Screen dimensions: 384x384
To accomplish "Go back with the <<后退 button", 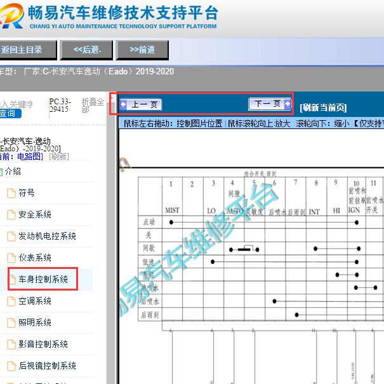I will (86, 50).
